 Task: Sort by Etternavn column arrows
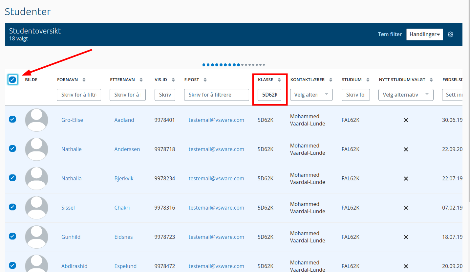(141, 80)
